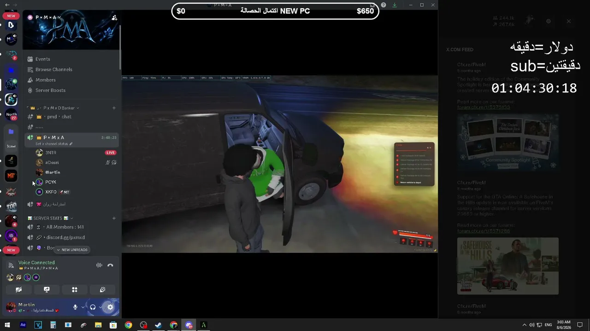The image size is (590, 331).
Task: Open the Community Spotlight thumbnail
Action: point(508,143)
